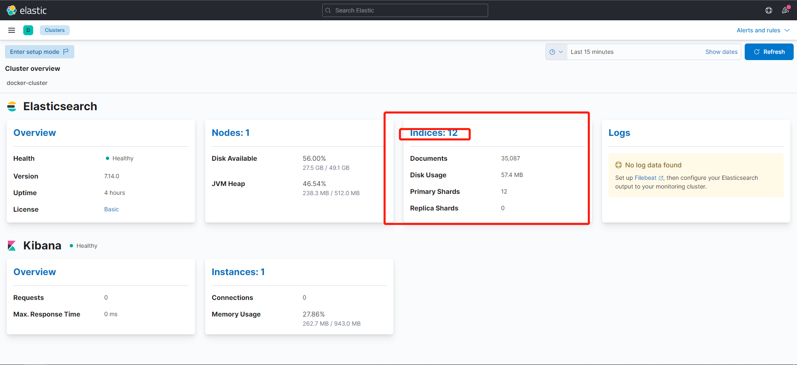Screen dimensions: 797x365
Task: Click Documents count 35,087
Action: click(511, 158)
